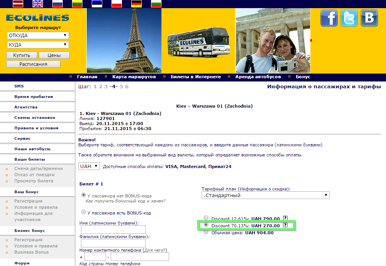Open the VKontakte page icon

369,18
